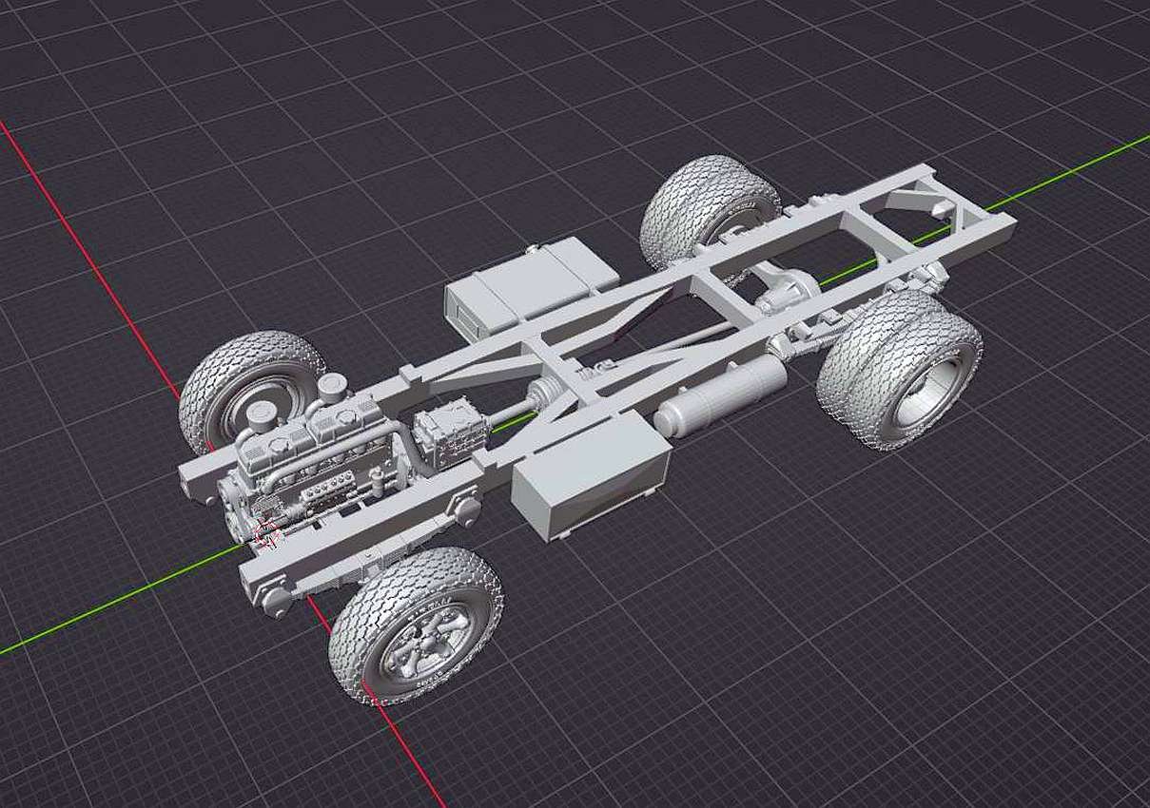Image resolution: width=1150 pixels, height=808 pixels.
Task: Select the rear dual wheel showing its rim
Action: (900, 369)
